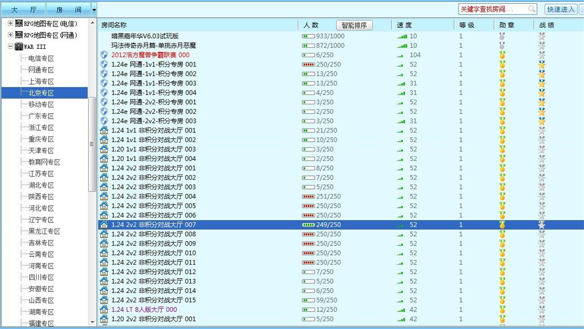Collapse the WAR III tree node
The image size is (584, 329).
coord(9,47)
